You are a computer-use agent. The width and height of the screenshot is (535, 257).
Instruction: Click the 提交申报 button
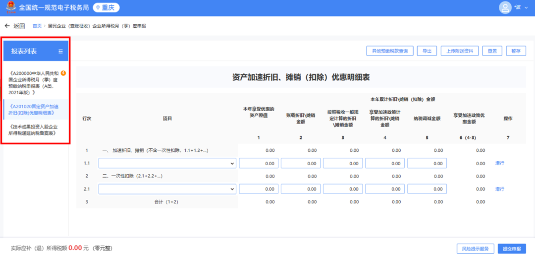point(512,249)
